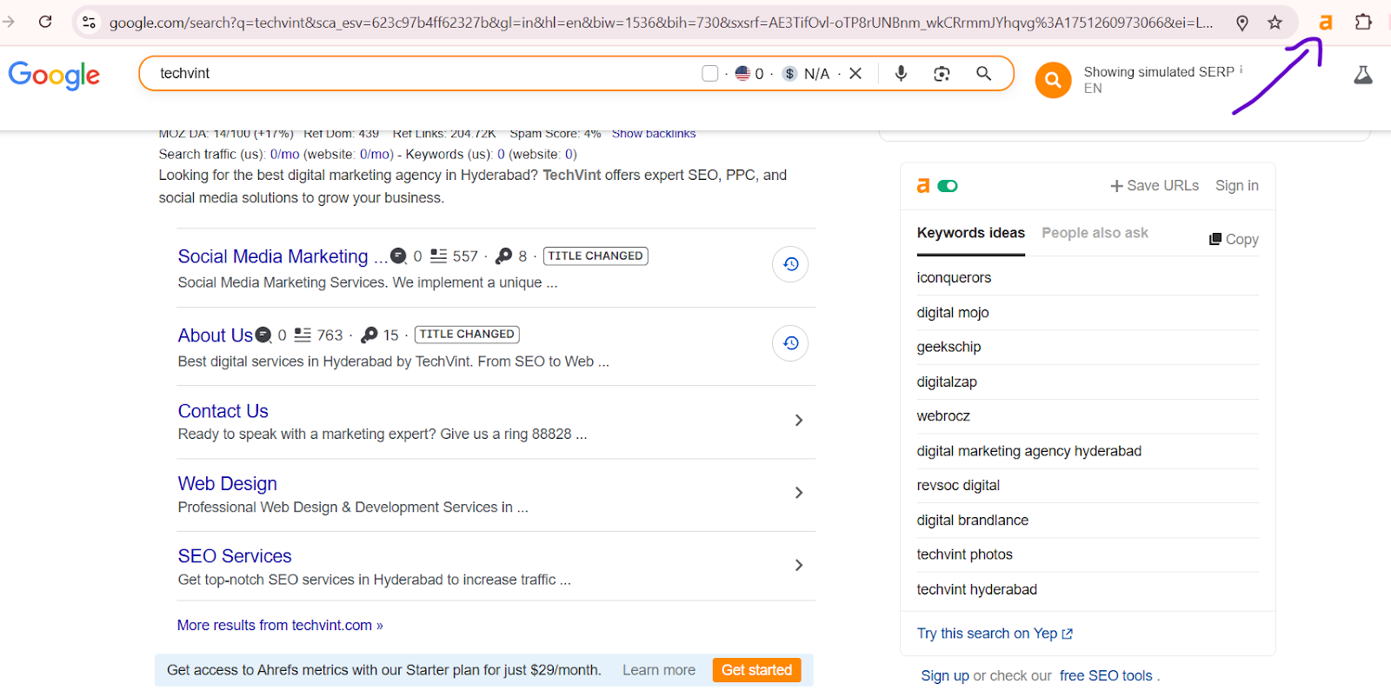Click the key icon next to 8 keywords
This screenshot has width=1391, height=697.
pos(503,256)
